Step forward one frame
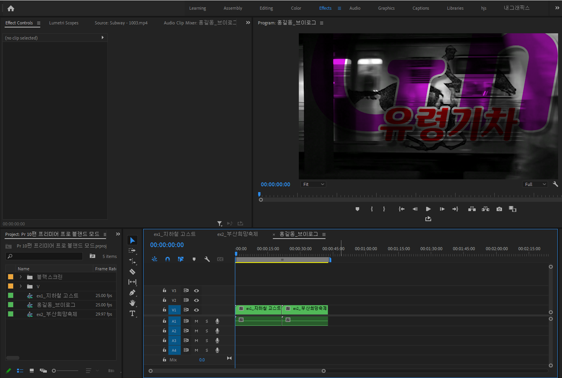Image resolution: width=562 pixels, height=378 pixels. pyautogui.click(x=442, y=209)
